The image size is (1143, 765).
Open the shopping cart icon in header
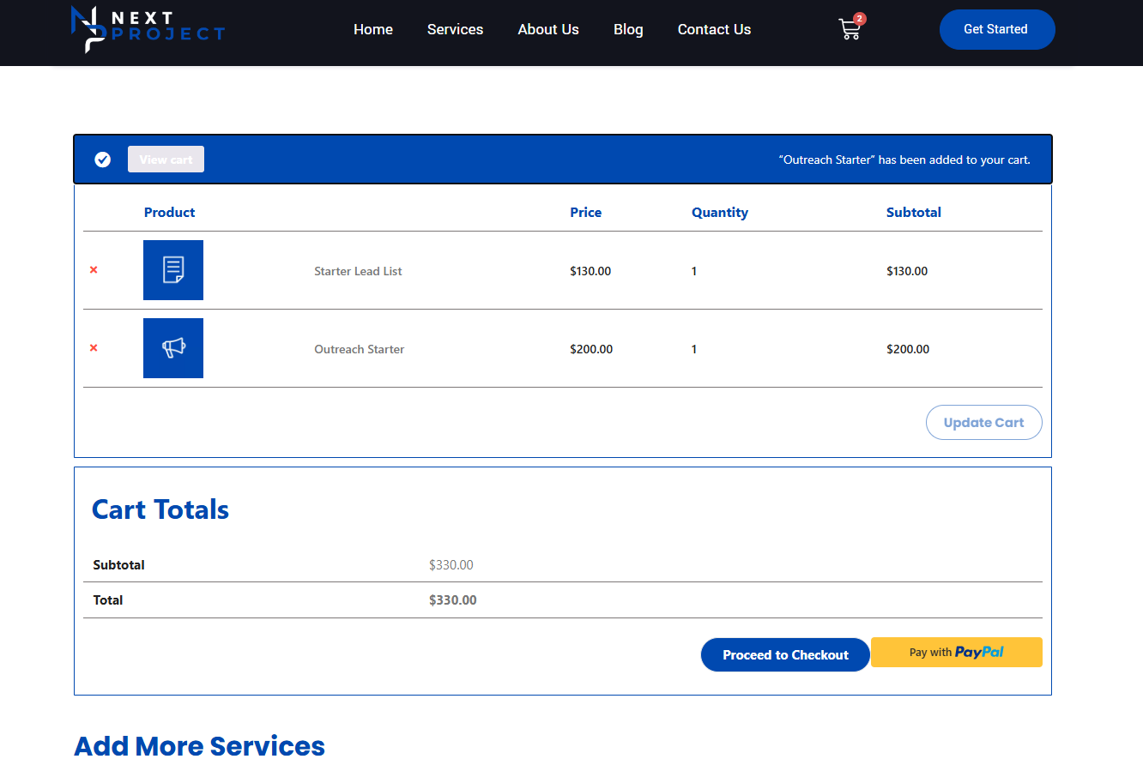click(x=849, y=30)
